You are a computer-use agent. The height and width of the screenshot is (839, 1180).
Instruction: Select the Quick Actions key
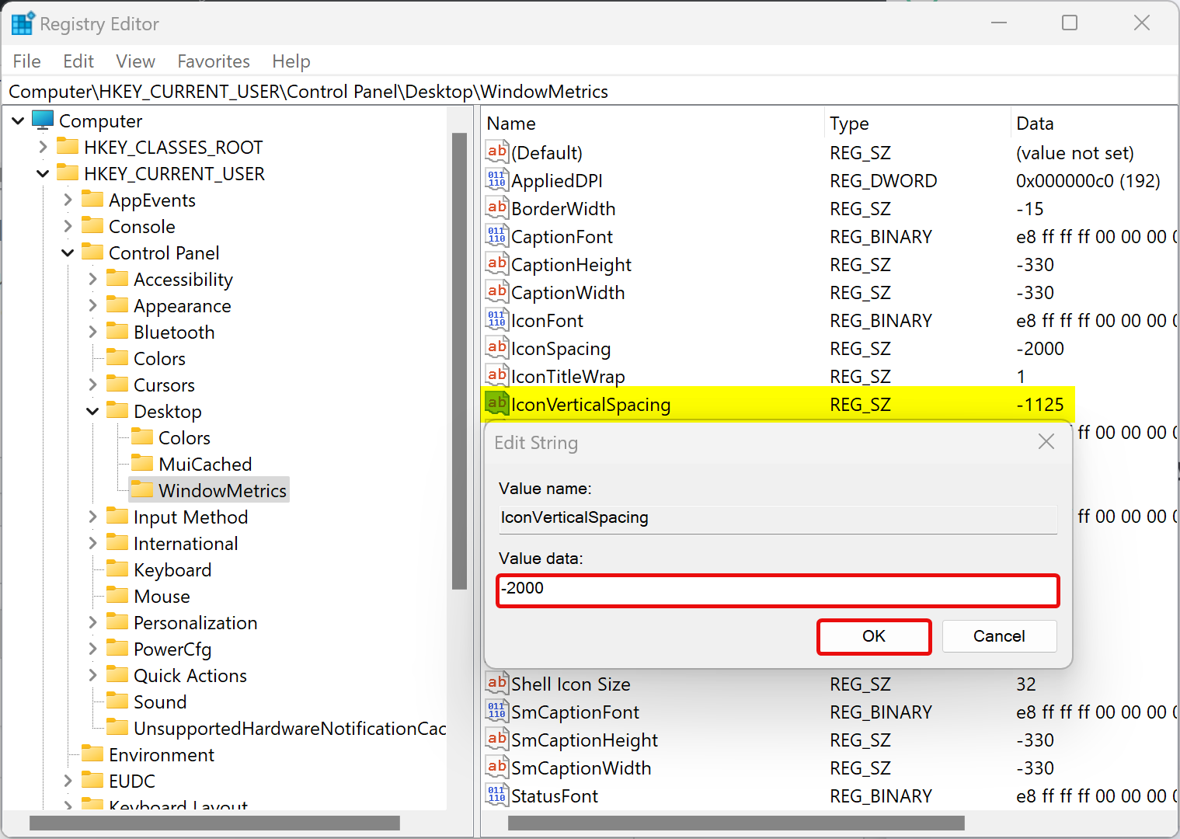tap(190, 676)
